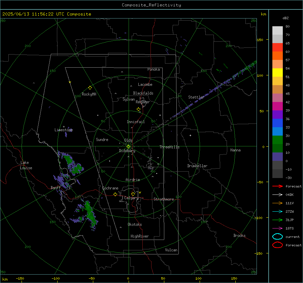This screenshot has height=283, width=303.
Task: Select the indigo 0-10 dBZ color band
Action: 277,157
